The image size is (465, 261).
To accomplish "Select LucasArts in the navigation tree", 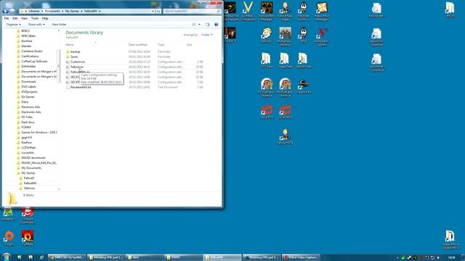I will click(28, 153).
